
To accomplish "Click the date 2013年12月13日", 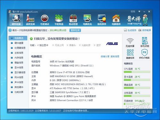I will [x=58, y=30].
